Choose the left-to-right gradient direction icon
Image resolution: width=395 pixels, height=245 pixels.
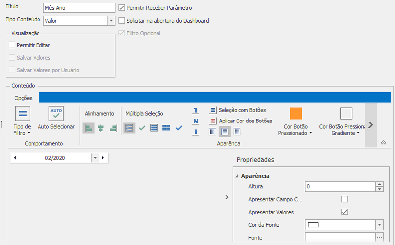click(212, 132)
